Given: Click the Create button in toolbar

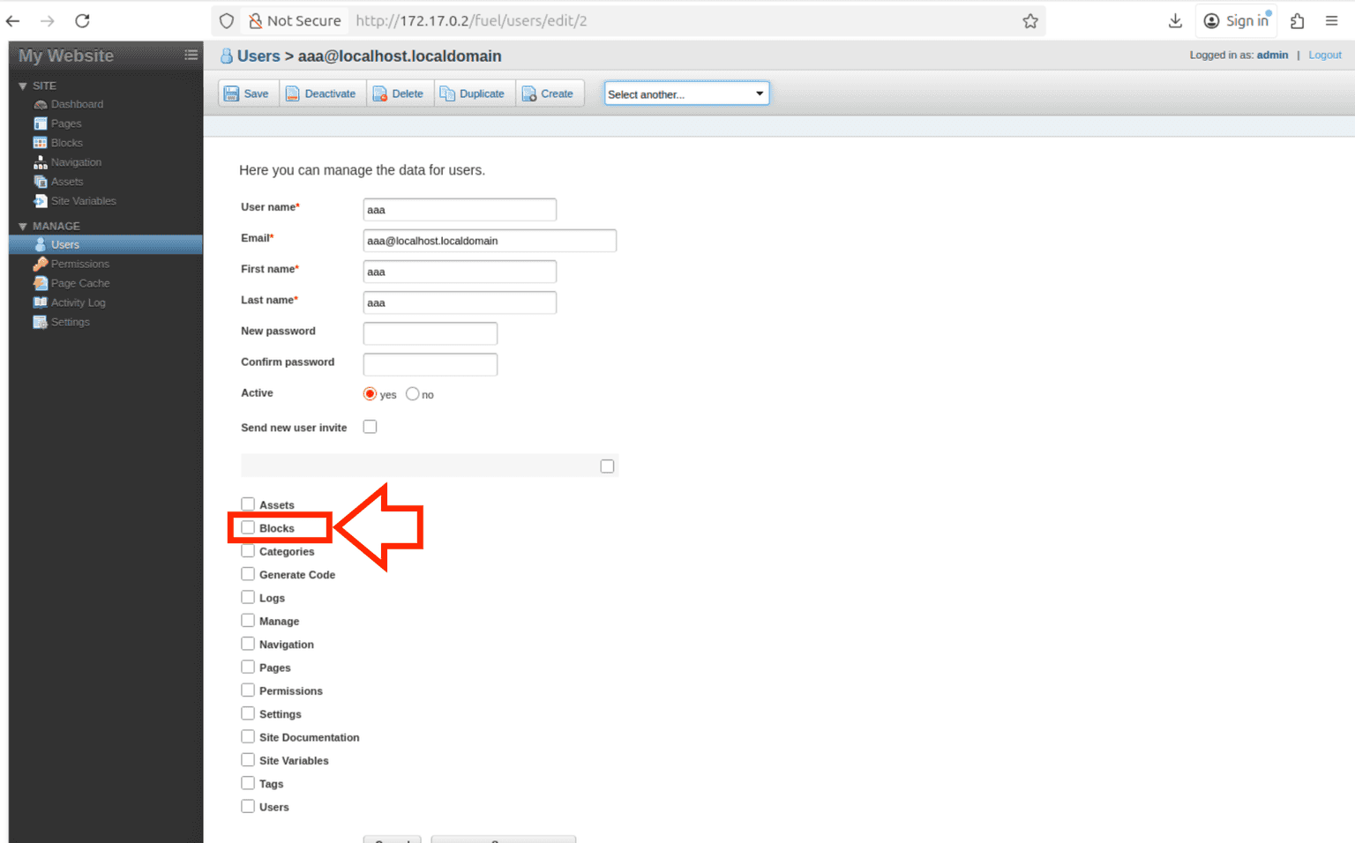Looking at the screenshot, I should (x=549, y=93).
